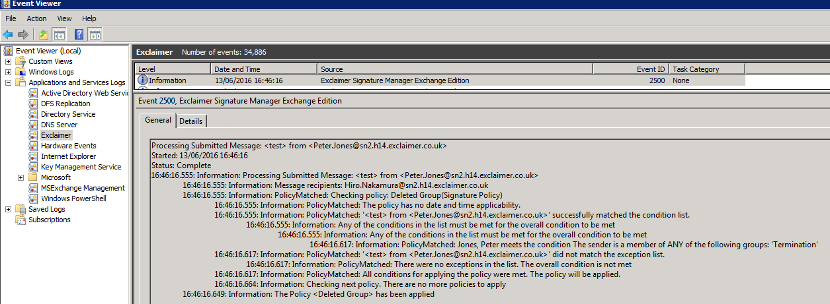Toggle the Show/Hide Console Tree icon
This screenshot has width=830, height=304.
click(59, 34)
